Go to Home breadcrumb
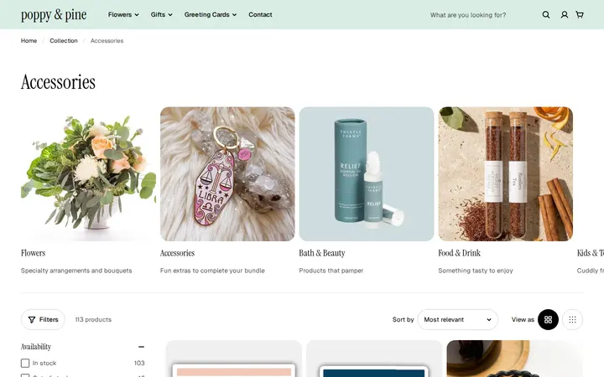 (x=29, y=41)
